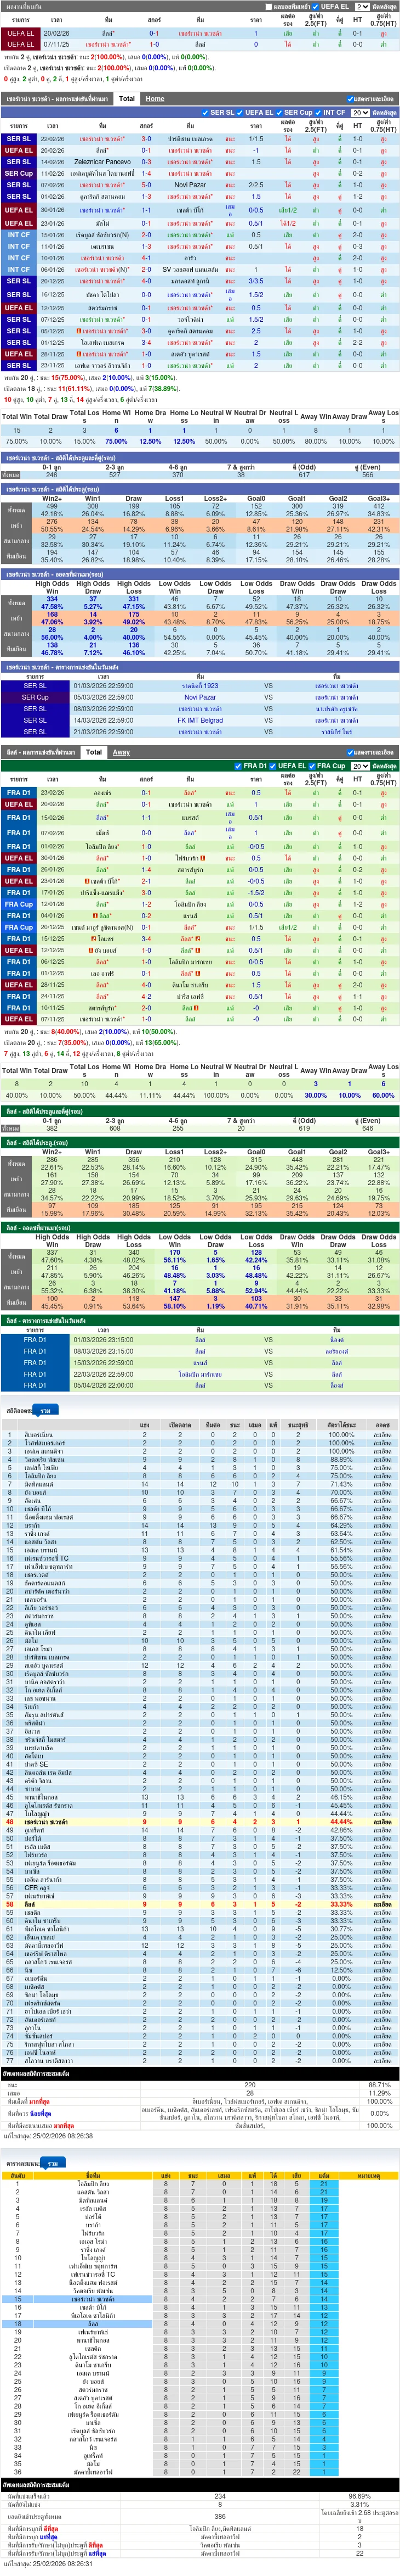Click the first FRA D1 league badge in upcoming fixtures
Screen dimensions: 400x2576
coord(35,1340)
